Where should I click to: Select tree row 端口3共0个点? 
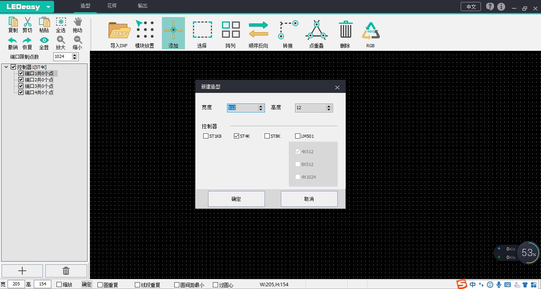coord(39,86)
